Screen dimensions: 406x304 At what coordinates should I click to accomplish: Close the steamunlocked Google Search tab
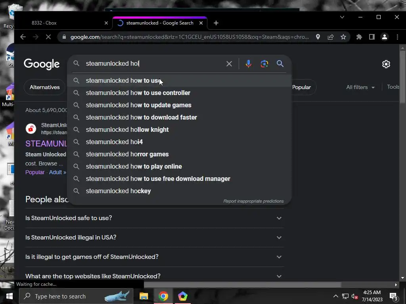[x=201, y=23]
